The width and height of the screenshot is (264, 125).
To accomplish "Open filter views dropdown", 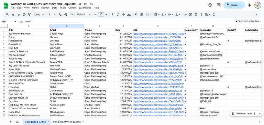I will pos(207,15).
